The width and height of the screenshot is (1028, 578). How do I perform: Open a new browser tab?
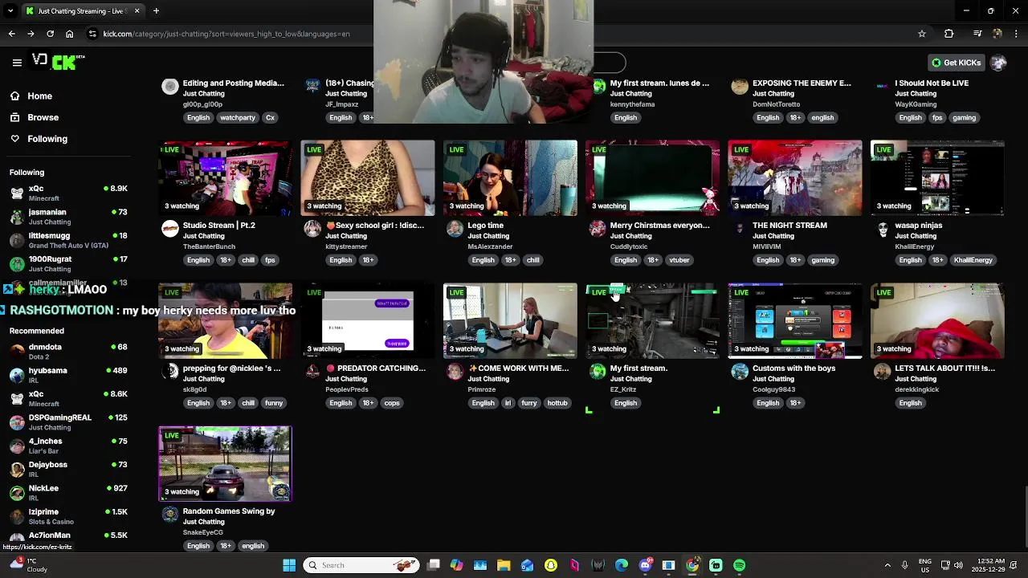click(156, 10)
